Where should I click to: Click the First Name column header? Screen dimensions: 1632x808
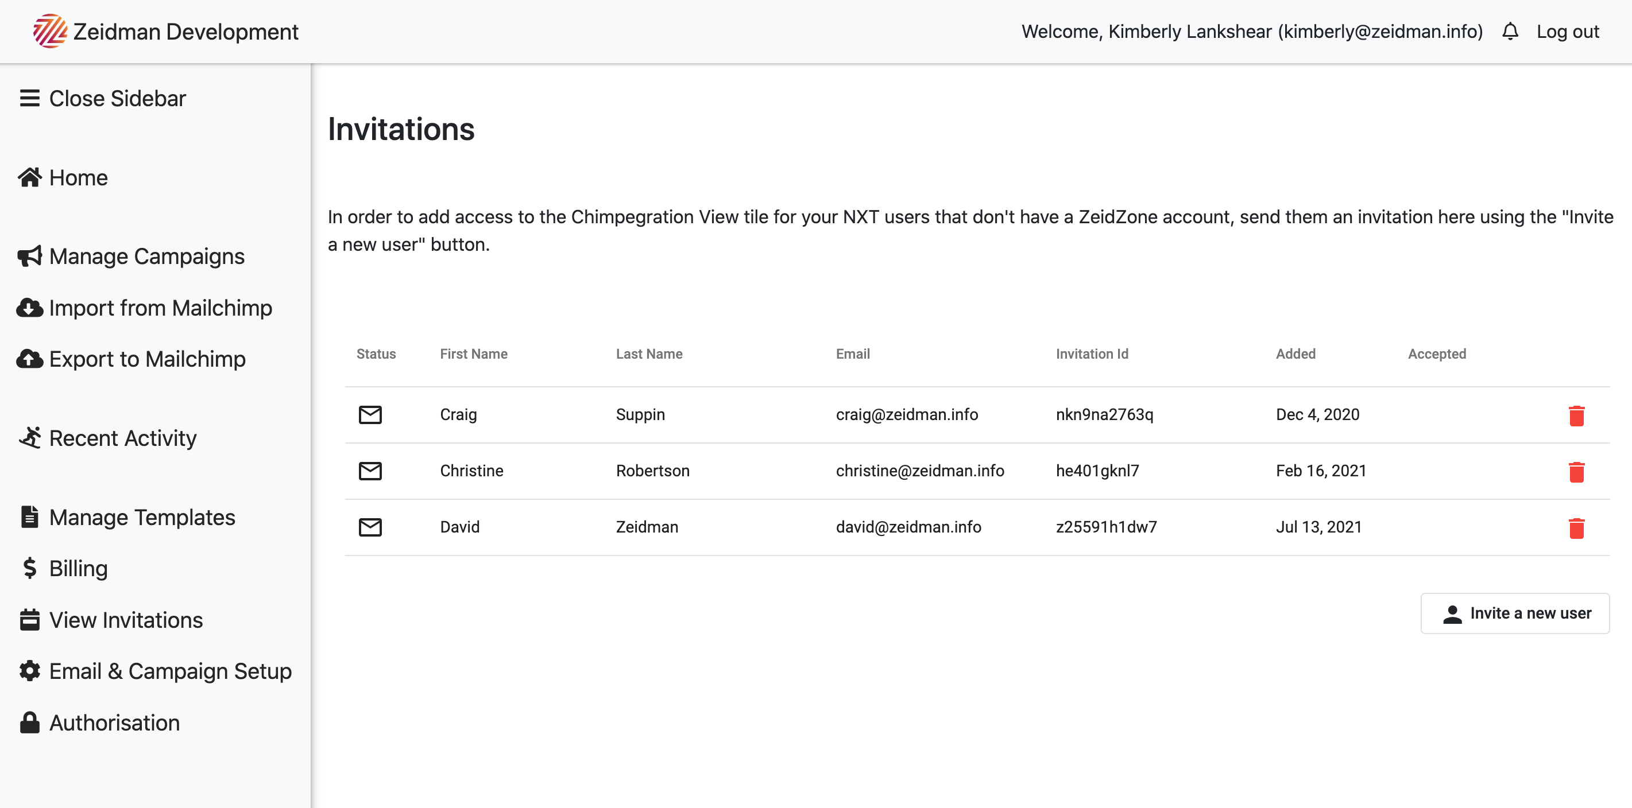point(474,353)
